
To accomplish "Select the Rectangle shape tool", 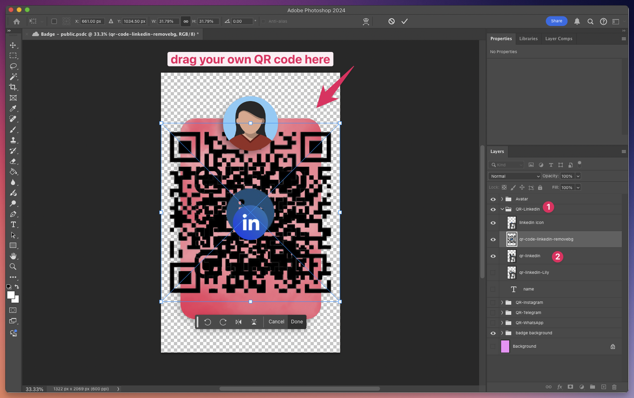I will coord(13,245).
